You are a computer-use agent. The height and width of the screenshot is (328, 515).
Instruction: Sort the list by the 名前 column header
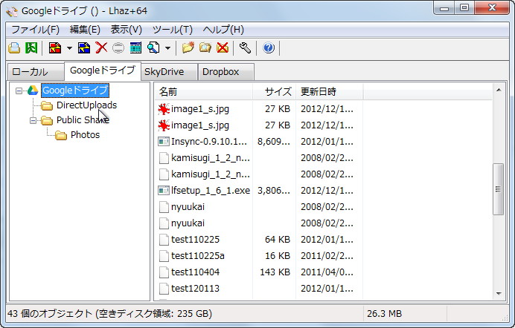pos(204,92)
